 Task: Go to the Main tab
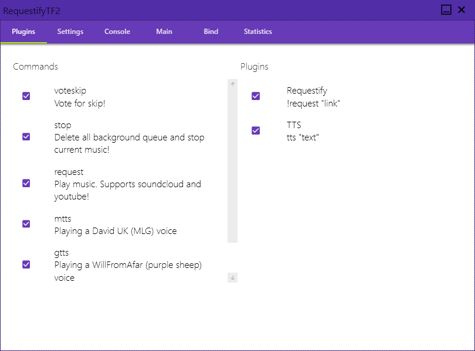pos(164,32)
